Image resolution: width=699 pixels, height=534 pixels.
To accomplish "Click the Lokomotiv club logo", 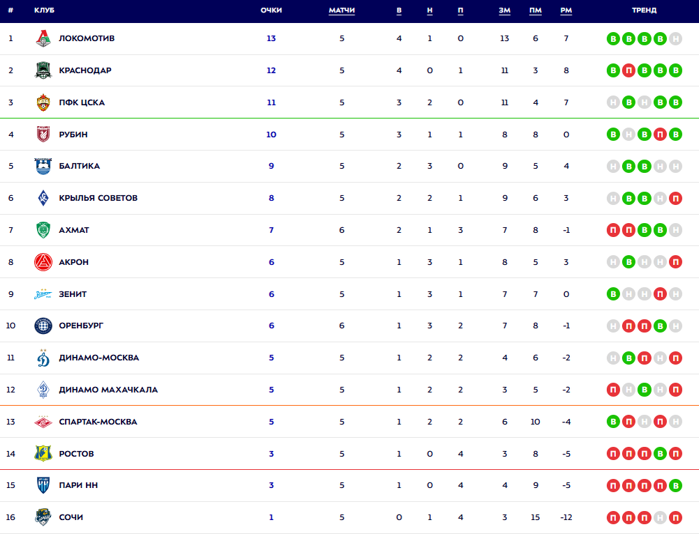I will pos(43,39).
